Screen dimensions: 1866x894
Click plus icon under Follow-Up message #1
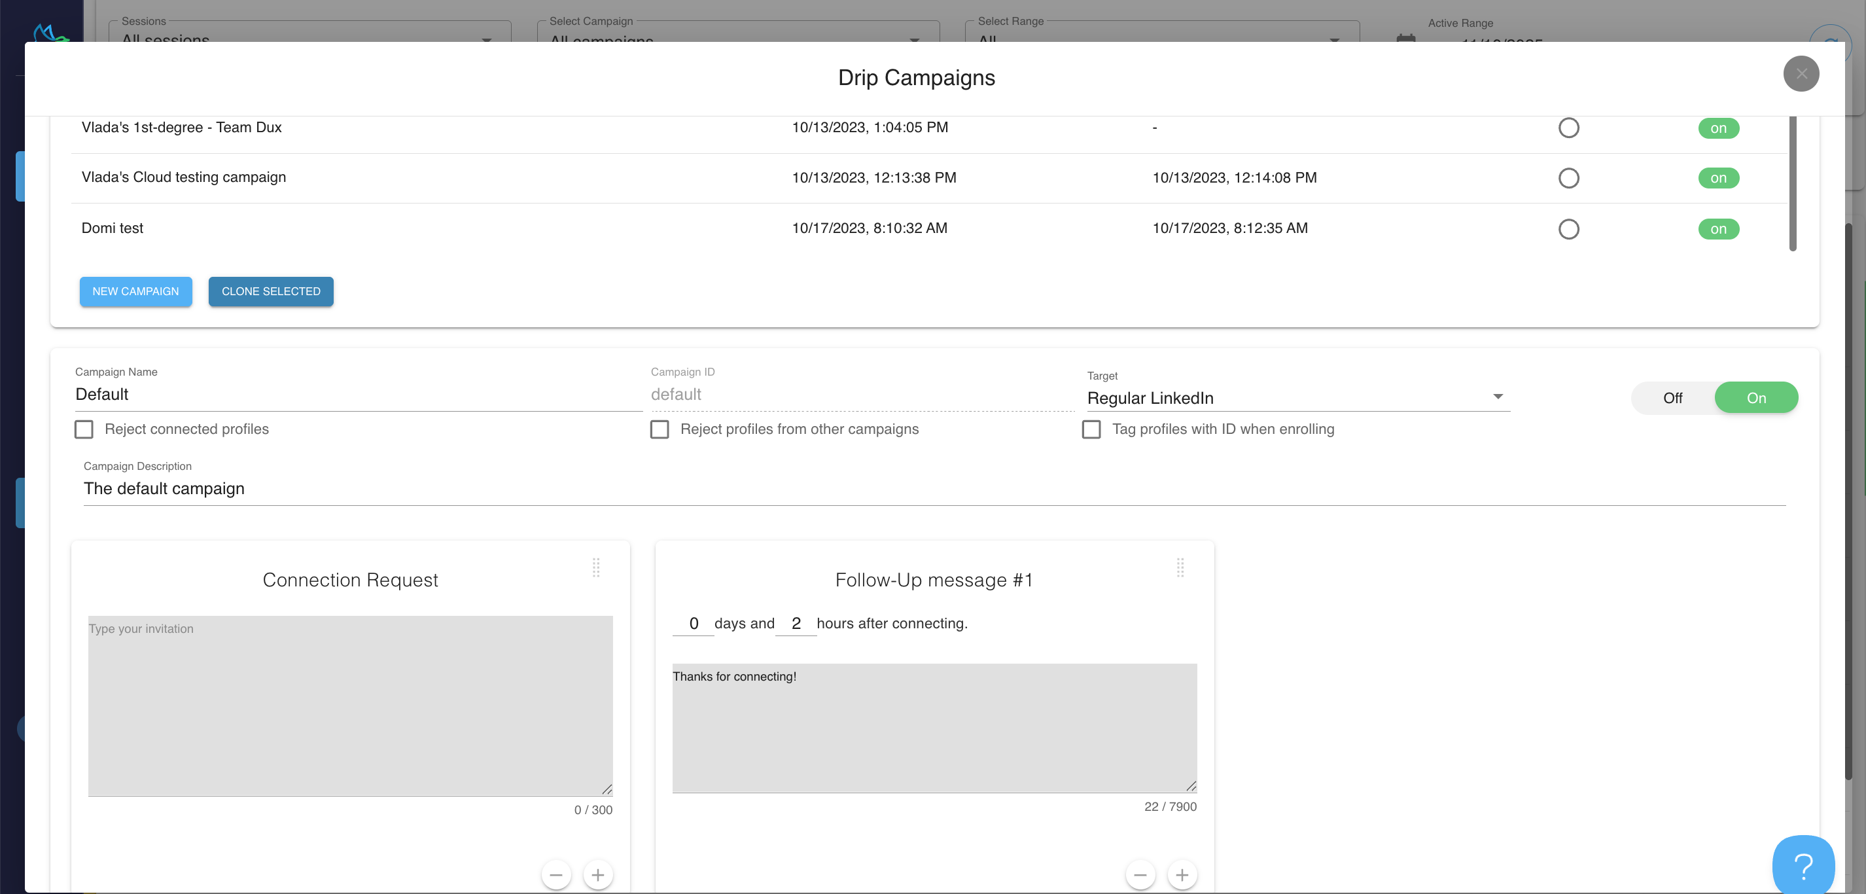click(1182, 875)
